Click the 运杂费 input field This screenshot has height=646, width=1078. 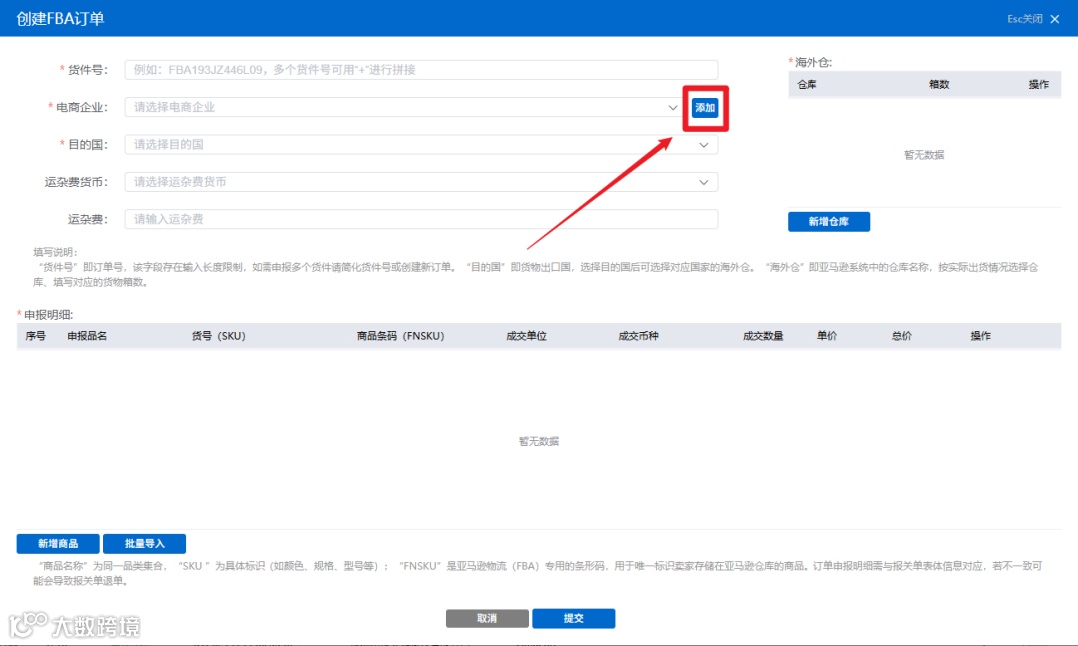pyautogui.click(x=421, y=219)
